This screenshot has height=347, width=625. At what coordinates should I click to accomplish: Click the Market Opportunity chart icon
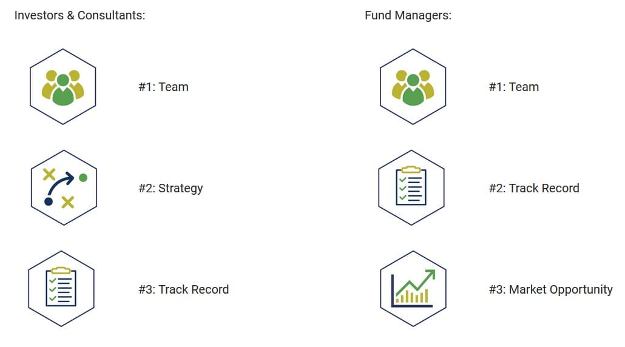(413, 289)
